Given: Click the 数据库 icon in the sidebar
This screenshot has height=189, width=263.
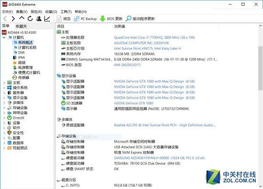Looking at the screenshot, I should (10, 143).
